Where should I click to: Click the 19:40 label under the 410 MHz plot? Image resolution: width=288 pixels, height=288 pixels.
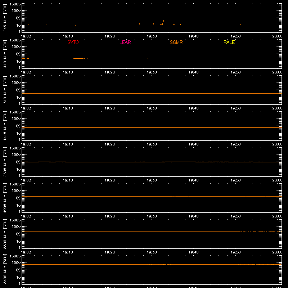[x=194, y=72]
